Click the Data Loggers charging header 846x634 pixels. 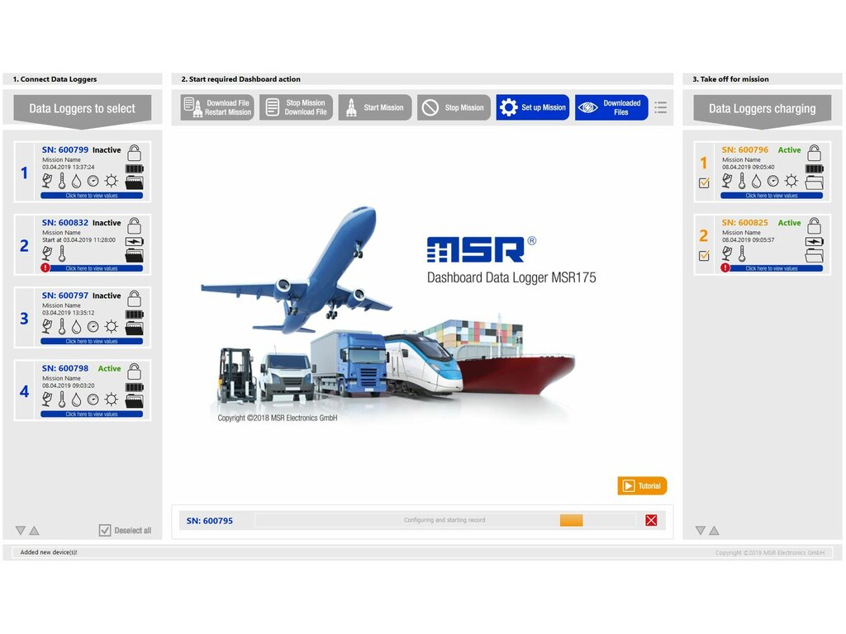(763, 111)
